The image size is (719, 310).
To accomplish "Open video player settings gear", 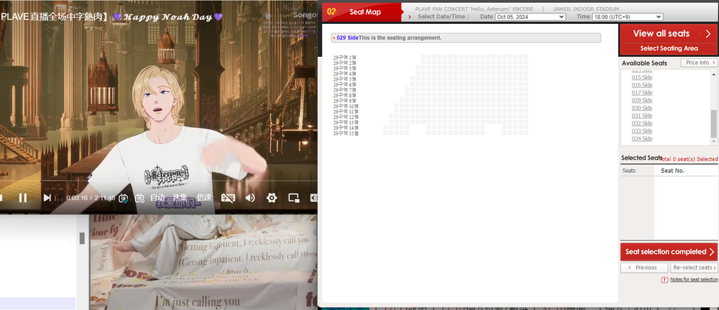I will (272, 198).
